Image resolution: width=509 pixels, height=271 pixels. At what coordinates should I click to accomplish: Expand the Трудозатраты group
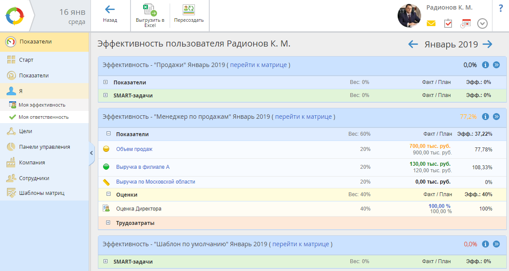[x=108, y=223]
